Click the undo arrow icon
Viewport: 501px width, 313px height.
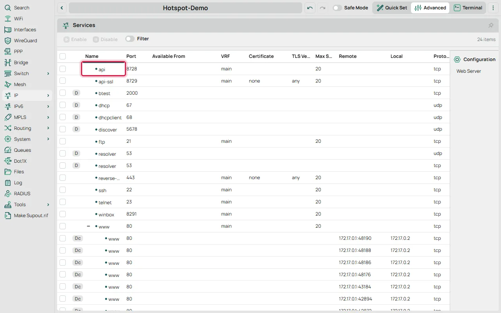click(310, 8)
